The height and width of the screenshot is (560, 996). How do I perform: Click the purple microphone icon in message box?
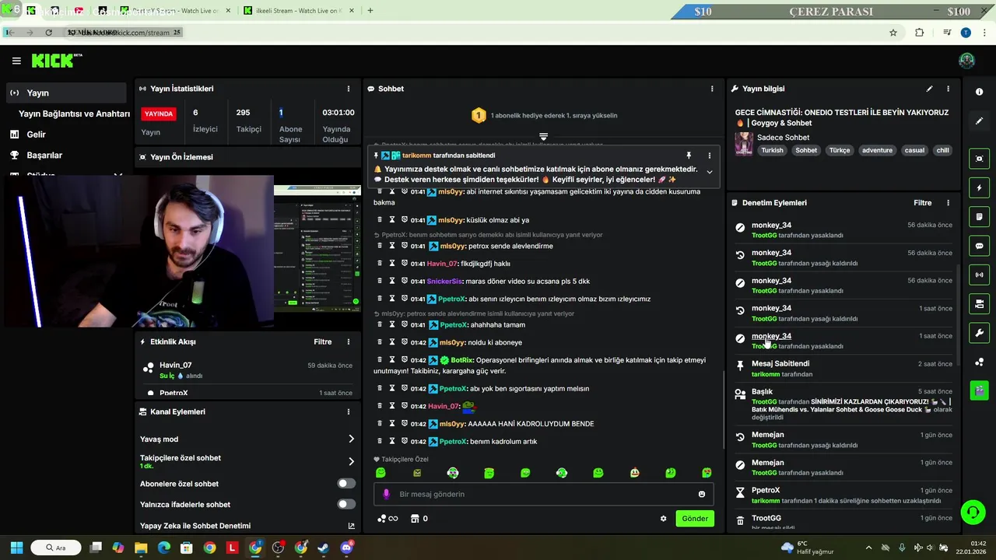[x=386, y=494]
